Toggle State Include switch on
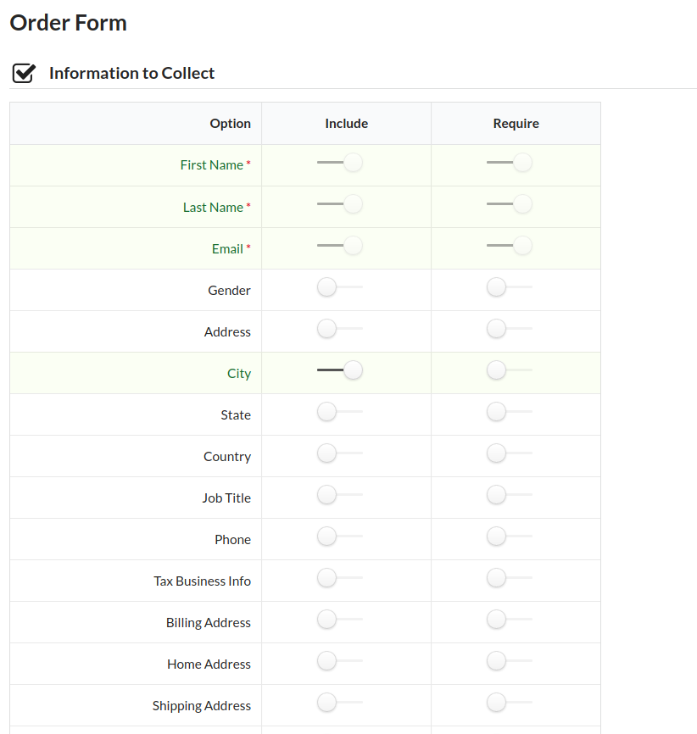This screenshot has width=697, height=734. [x=340, y=412]
